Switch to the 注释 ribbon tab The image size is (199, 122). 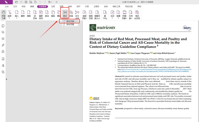click(53, 6)
